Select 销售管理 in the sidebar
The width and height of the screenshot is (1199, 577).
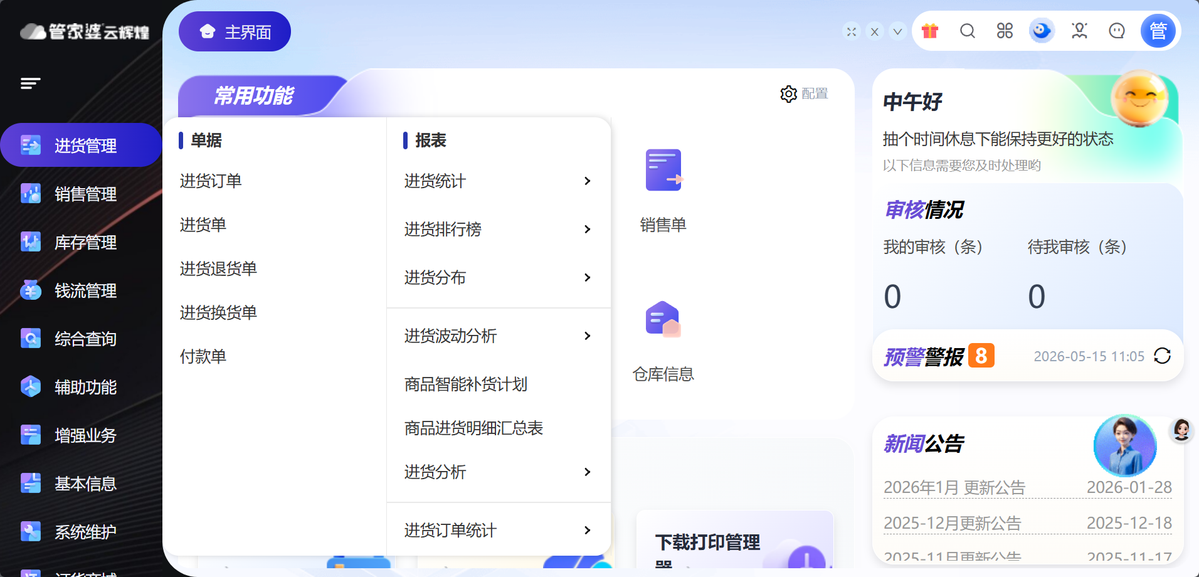(x=82, y=194)
